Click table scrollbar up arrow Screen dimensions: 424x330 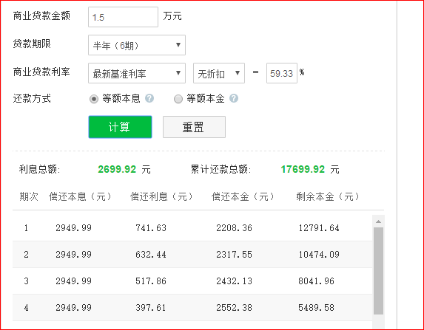pos(378,221)
